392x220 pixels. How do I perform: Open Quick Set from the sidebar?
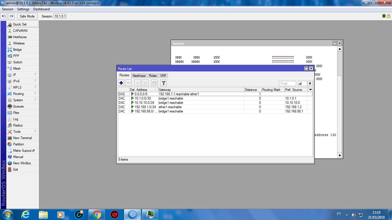coord(23,24)
